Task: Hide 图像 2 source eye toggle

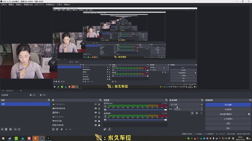Action: 96,112
